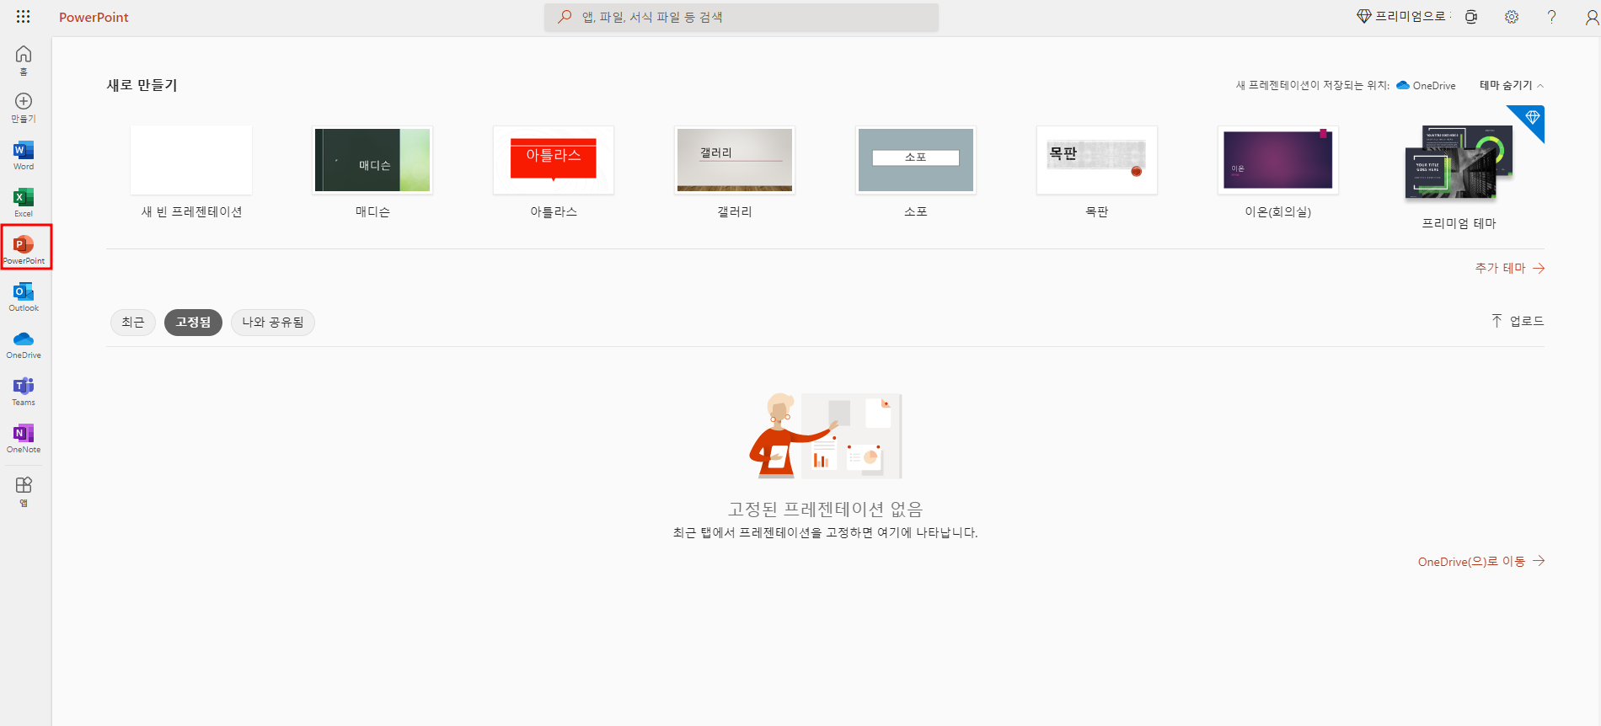Open OneDrive from the sidebar

(x=24, y=344)
